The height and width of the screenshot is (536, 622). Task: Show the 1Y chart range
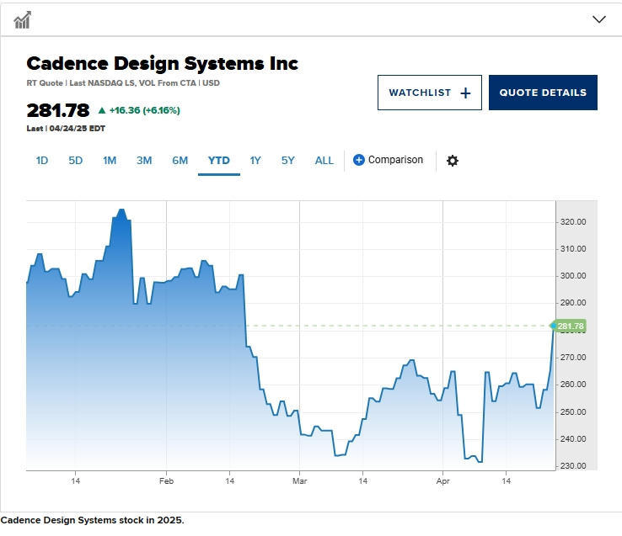pos(255,161)
